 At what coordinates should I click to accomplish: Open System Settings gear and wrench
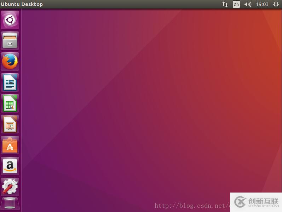10,187
